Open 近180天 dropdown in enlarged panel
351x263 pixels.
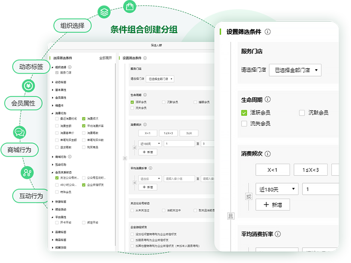[277, 189]
